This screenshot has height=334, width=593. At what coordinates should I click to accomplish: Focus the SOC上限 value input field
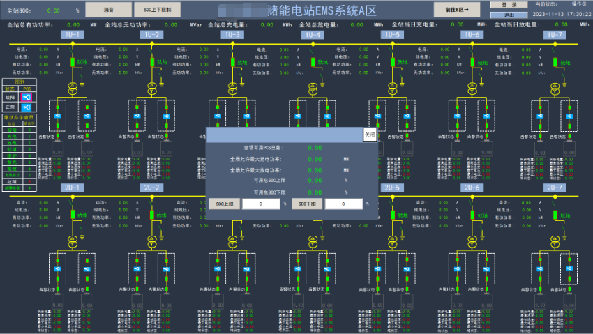[x=261, y=204]
